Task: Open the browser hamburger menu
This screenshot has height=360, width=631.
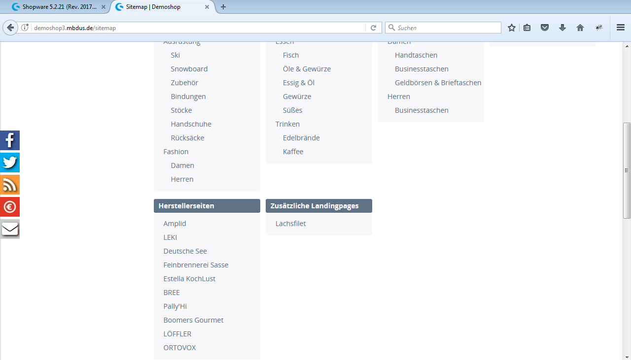Action: (620, 28)
